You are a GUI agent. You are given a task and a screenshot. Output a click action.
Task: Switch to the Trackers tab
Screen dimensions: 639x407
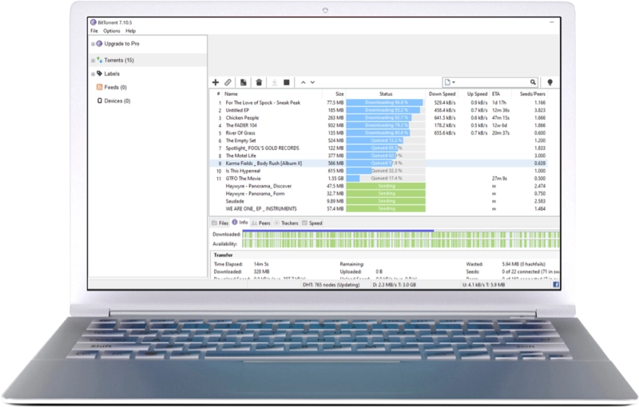[286, 223]
